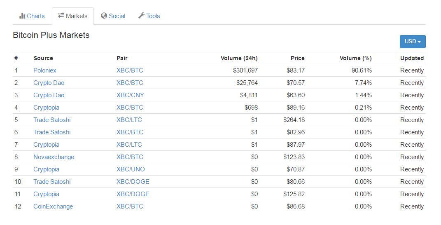The width and height of the screenshot is (441, 225).
Task: Switch to the Social tab
Action: point(113,16)
